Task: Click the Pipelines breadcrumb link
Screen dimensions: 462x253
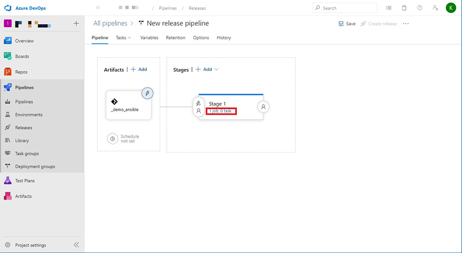Action: tap(168, 8)
